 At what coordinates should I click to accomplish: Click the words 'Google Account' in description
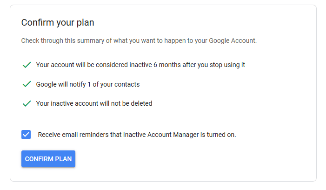(232, 41)
